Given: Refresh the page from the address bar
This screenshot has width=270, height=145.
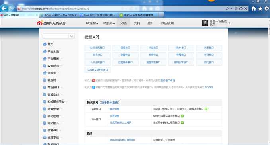Looking at the screenshot, I should 241,8.
